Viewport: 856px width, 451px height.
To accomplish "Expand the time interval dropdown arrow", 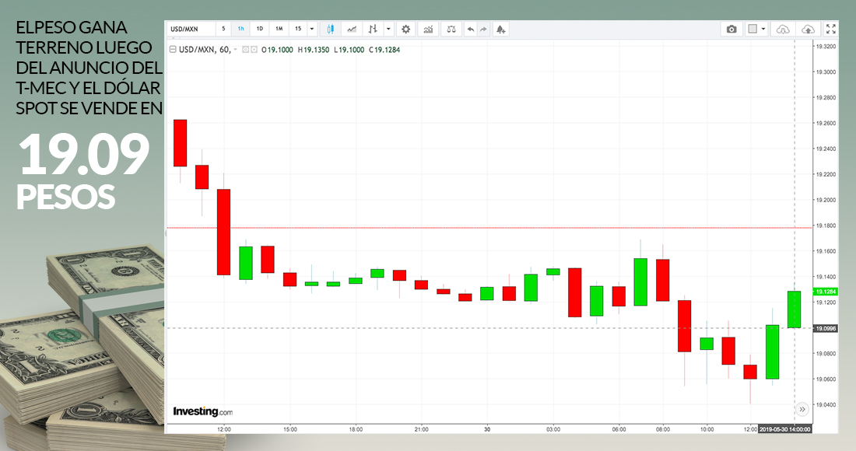I will [312, 29].
